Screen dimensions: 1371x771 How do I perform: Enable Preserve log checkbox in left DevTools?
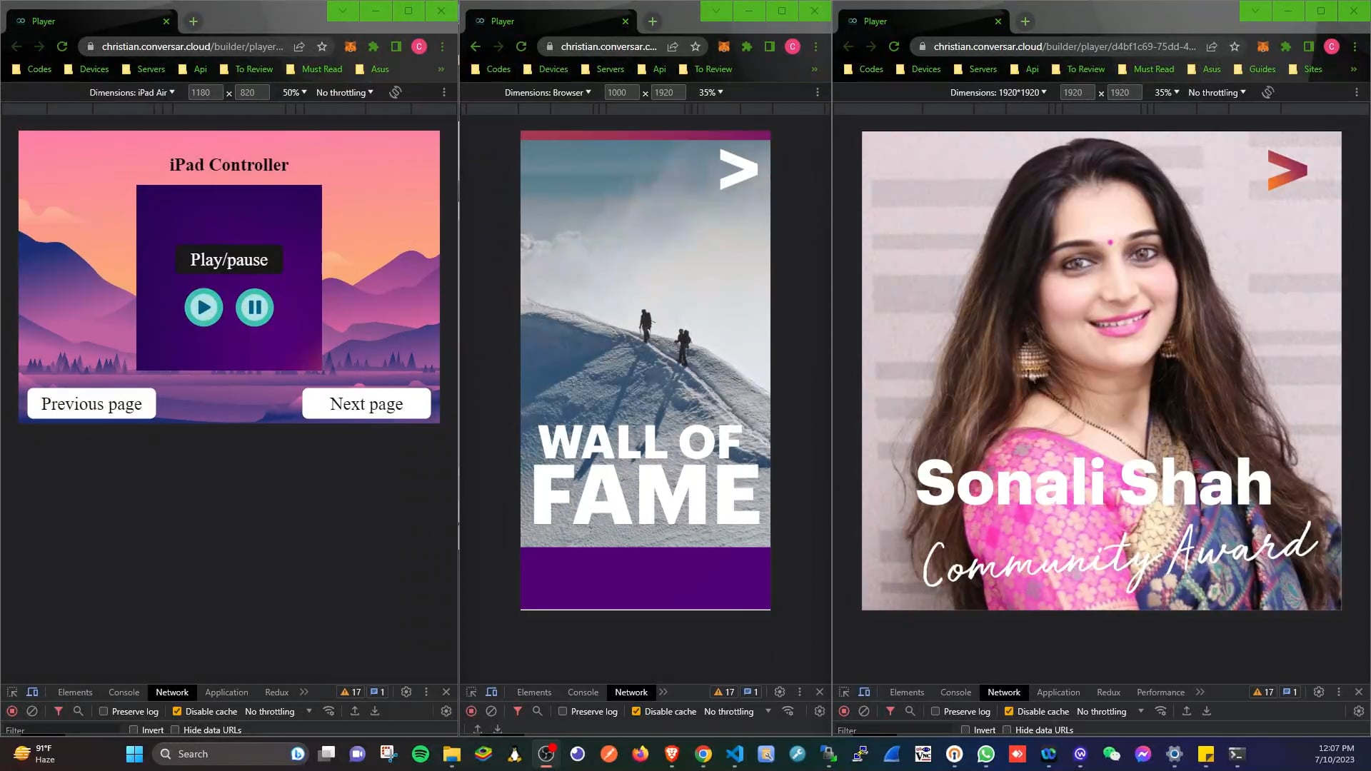(104, 711)
